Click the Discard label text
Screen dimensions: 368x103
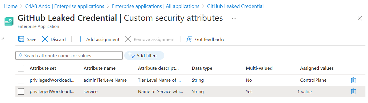pyautogui.click(x=58, y=40)
